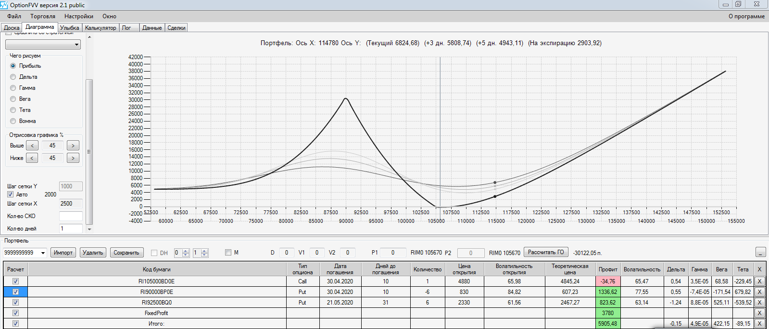This screenshot has width=769, height=329.
Task: Click the Профит column header
Action: tap(608, 269)
